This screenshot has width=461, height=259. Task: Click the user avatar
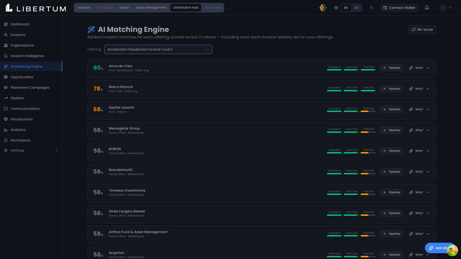point(443,8)
